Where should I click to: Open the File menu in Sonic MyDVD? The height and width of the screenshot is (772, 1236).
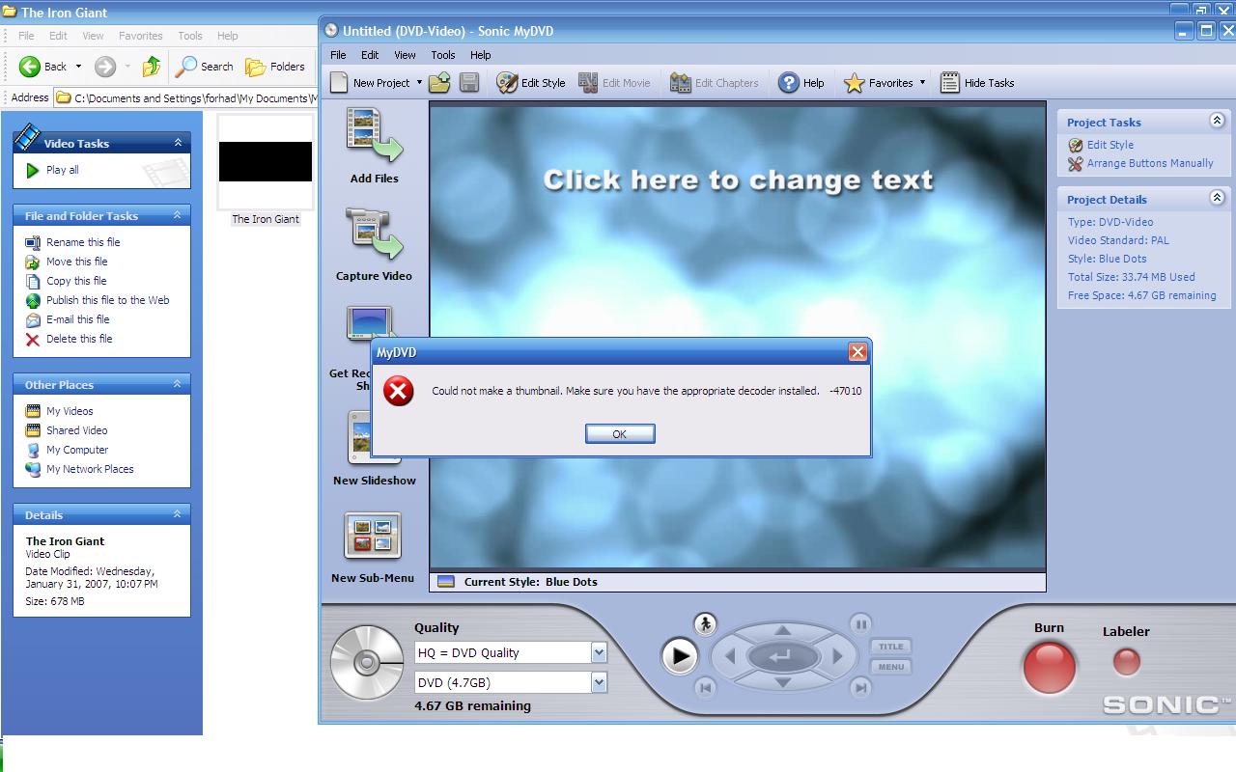click(338, 55)
